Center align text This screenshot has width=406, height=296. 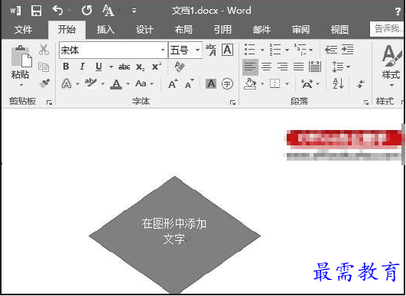(x=266, y=67)
